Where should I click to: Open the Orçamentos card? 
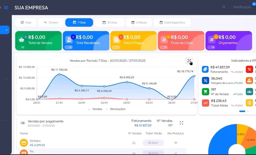click(229, 41)
